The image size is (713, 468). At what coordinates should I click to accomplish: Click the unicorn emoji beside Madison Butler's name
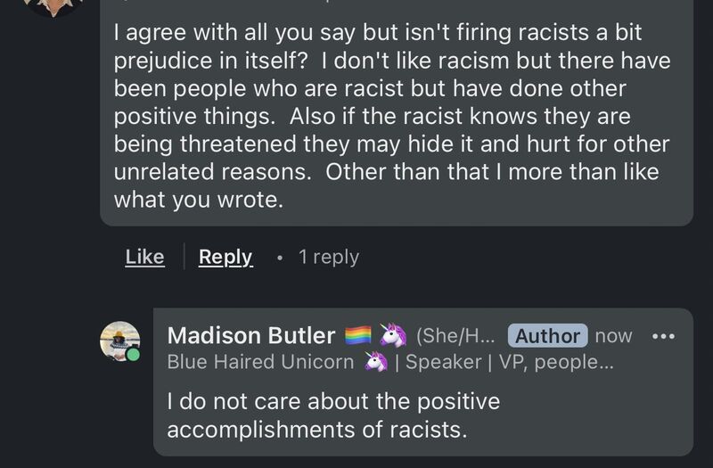(394, 336)
